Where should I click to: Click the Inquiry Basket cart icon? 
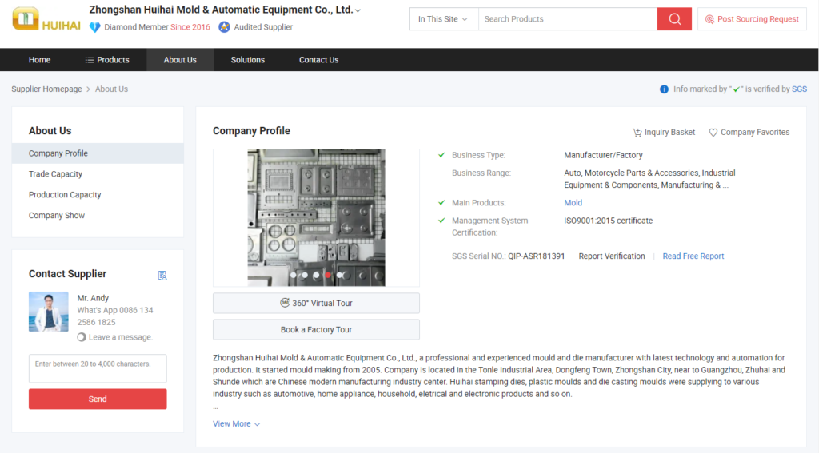(637, 133)
